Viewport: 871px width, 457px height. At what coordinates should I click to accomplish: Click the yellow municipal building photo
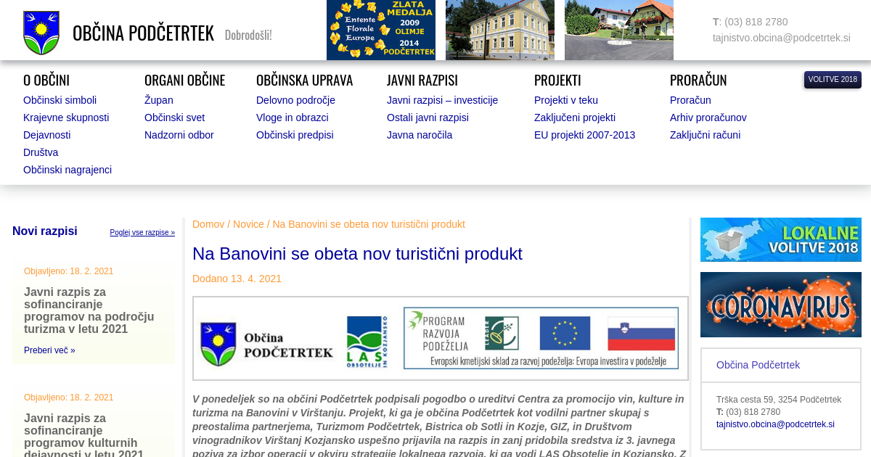click(499, 30)
